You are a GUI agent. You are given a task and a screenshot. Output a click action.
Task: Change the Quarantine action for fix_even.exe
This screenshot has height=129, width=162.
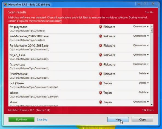point(141,64)
